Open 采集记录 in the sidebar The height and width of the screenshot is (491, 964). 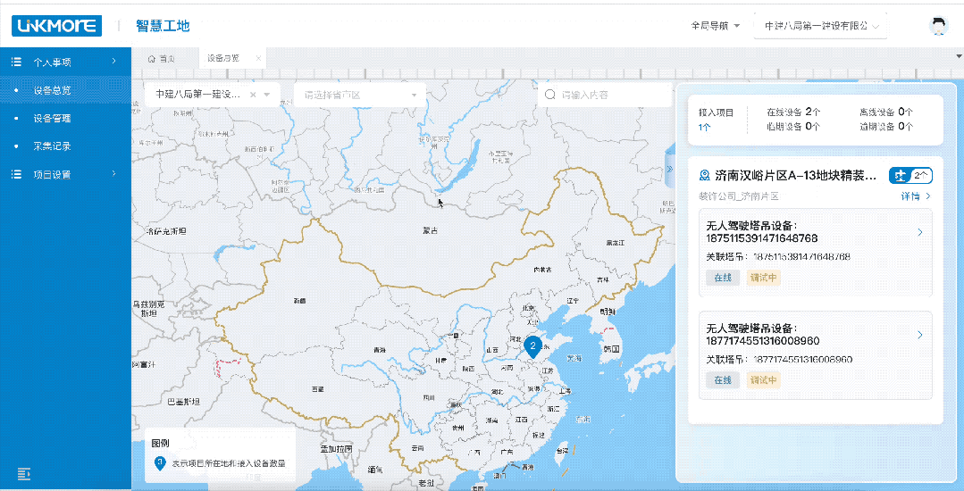52,146
